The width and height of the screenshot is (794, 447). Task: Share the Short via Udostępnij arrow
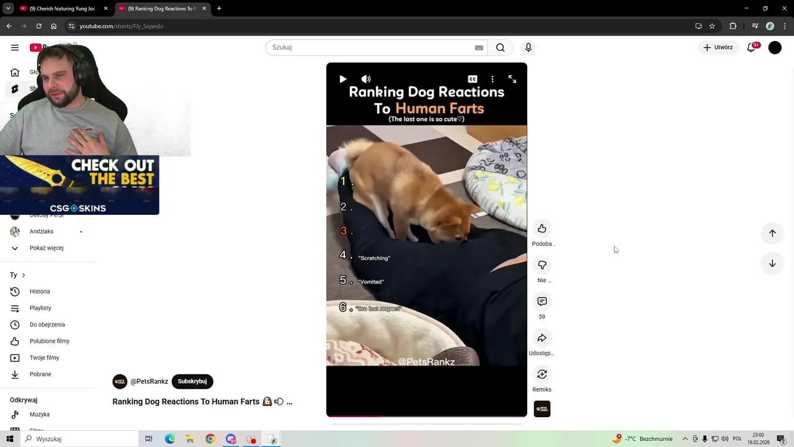(542, 338)
